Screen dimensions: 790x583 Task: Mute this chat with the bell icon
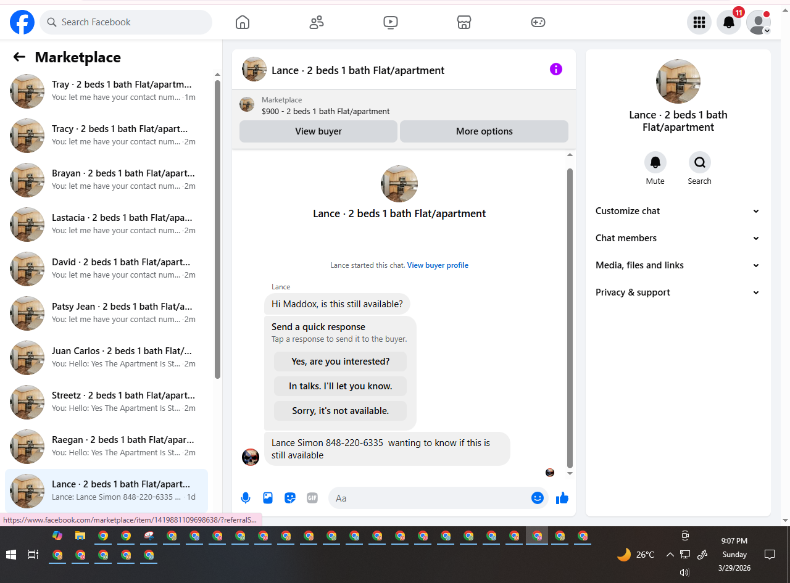pos(655,162)
